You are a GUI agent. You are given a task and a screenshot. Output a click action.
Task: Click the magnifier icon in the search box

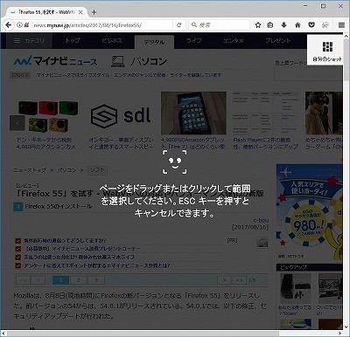[194, 25]
